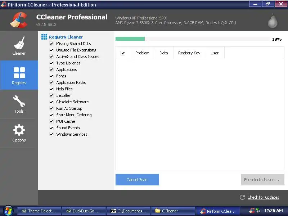Uncheck Type Libraries option
Screen dimensions: 288x216
pos(51,63)
